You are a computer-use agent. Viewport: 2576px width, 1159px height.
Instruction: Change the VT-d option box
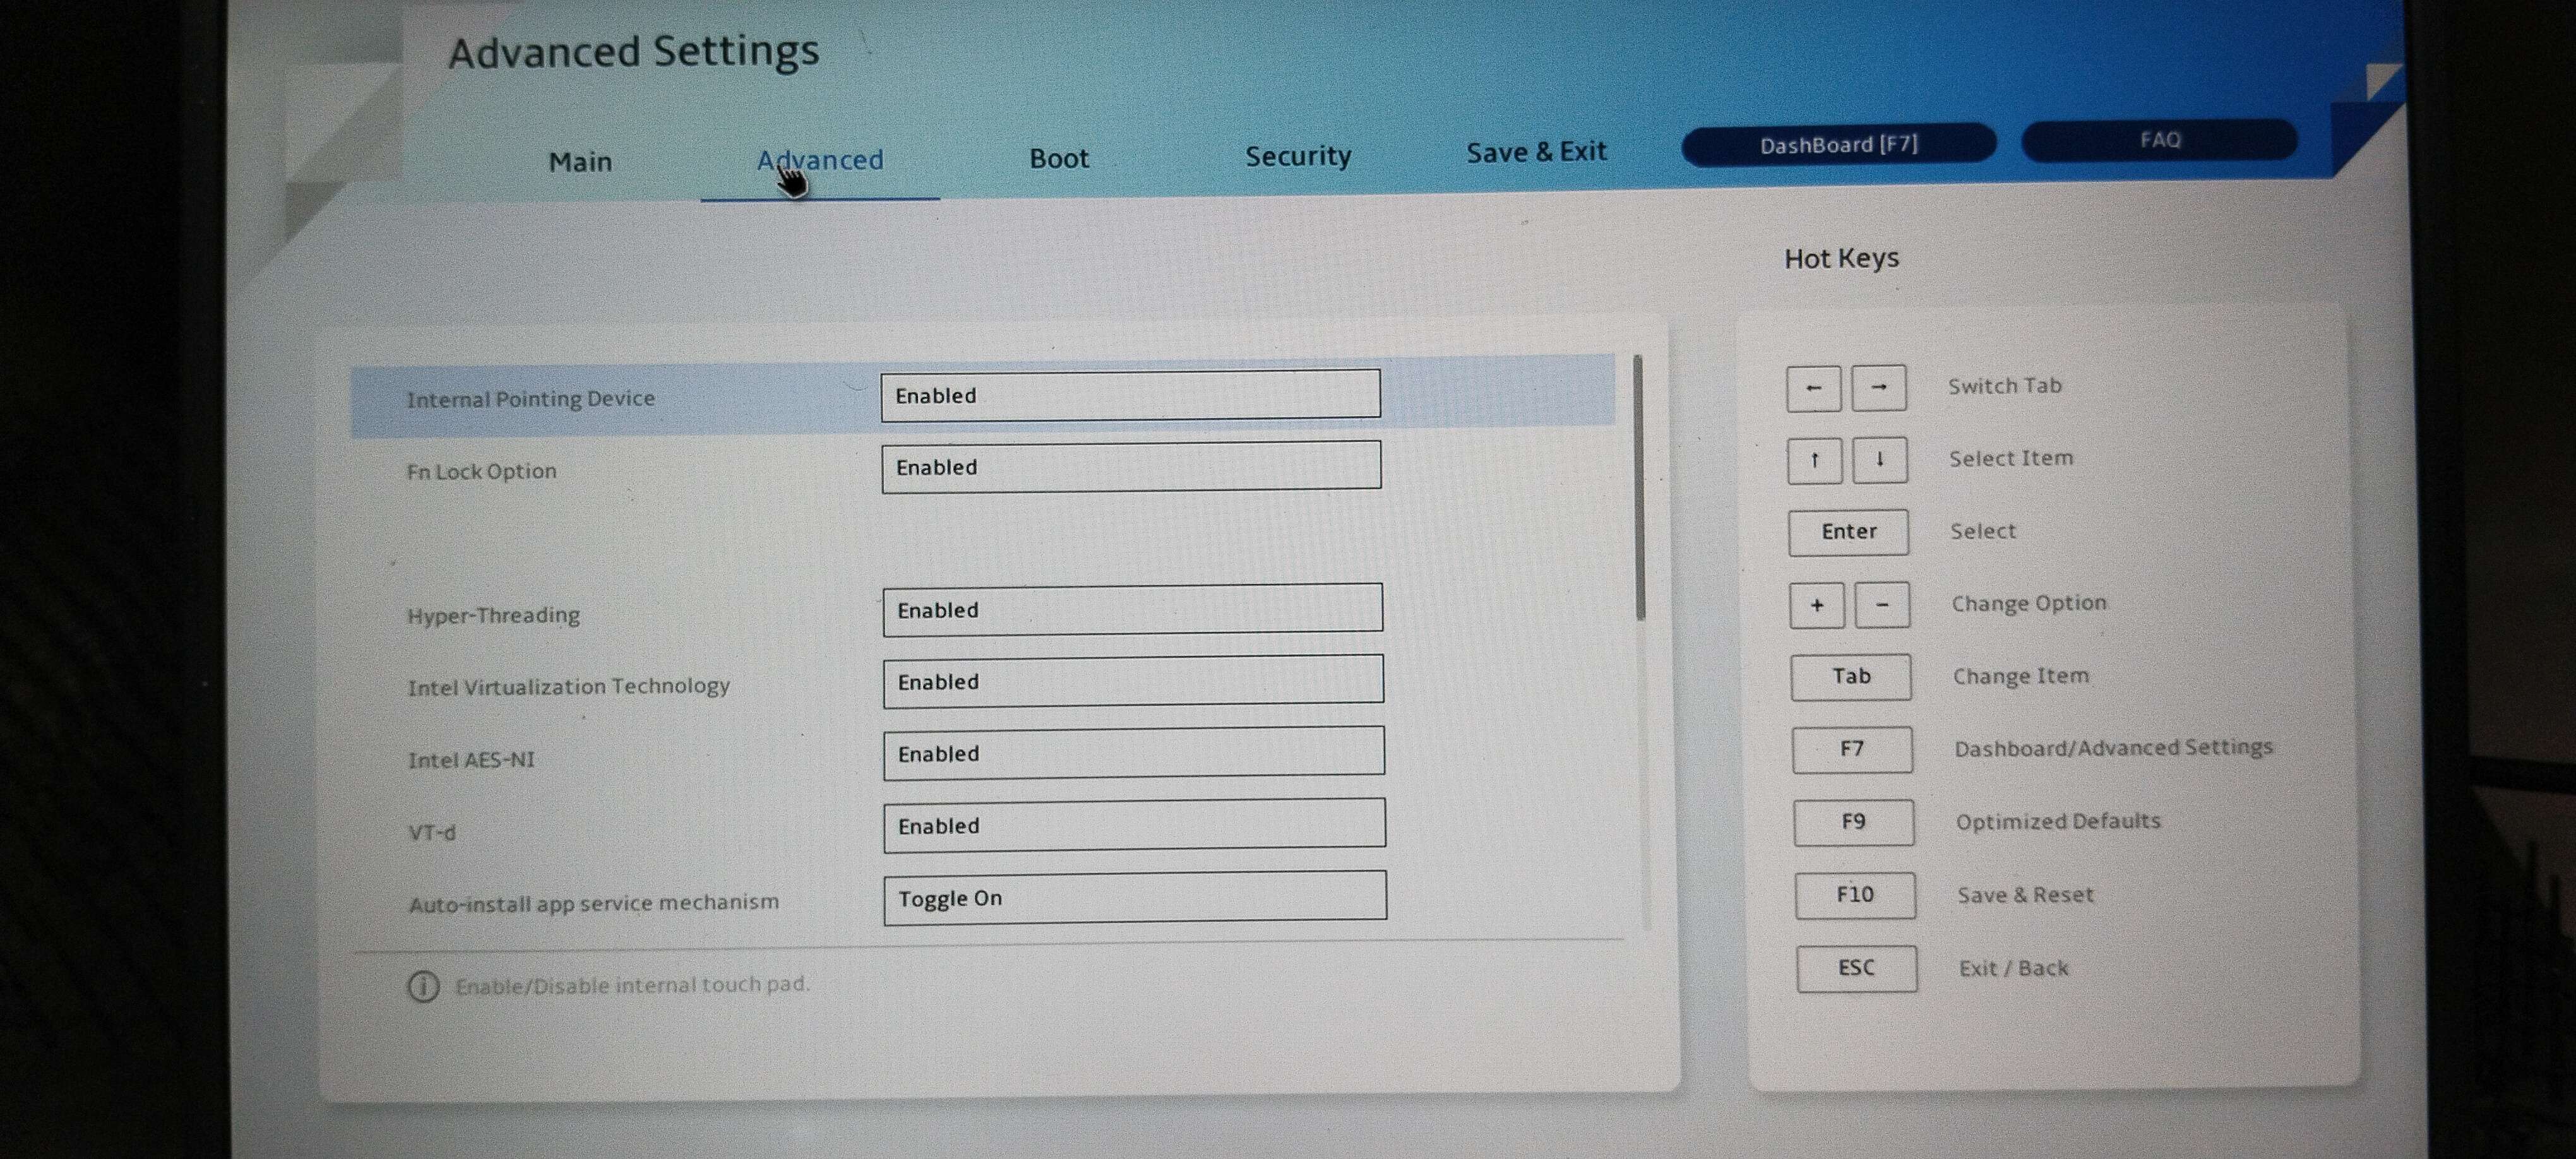coord(1134,825)
